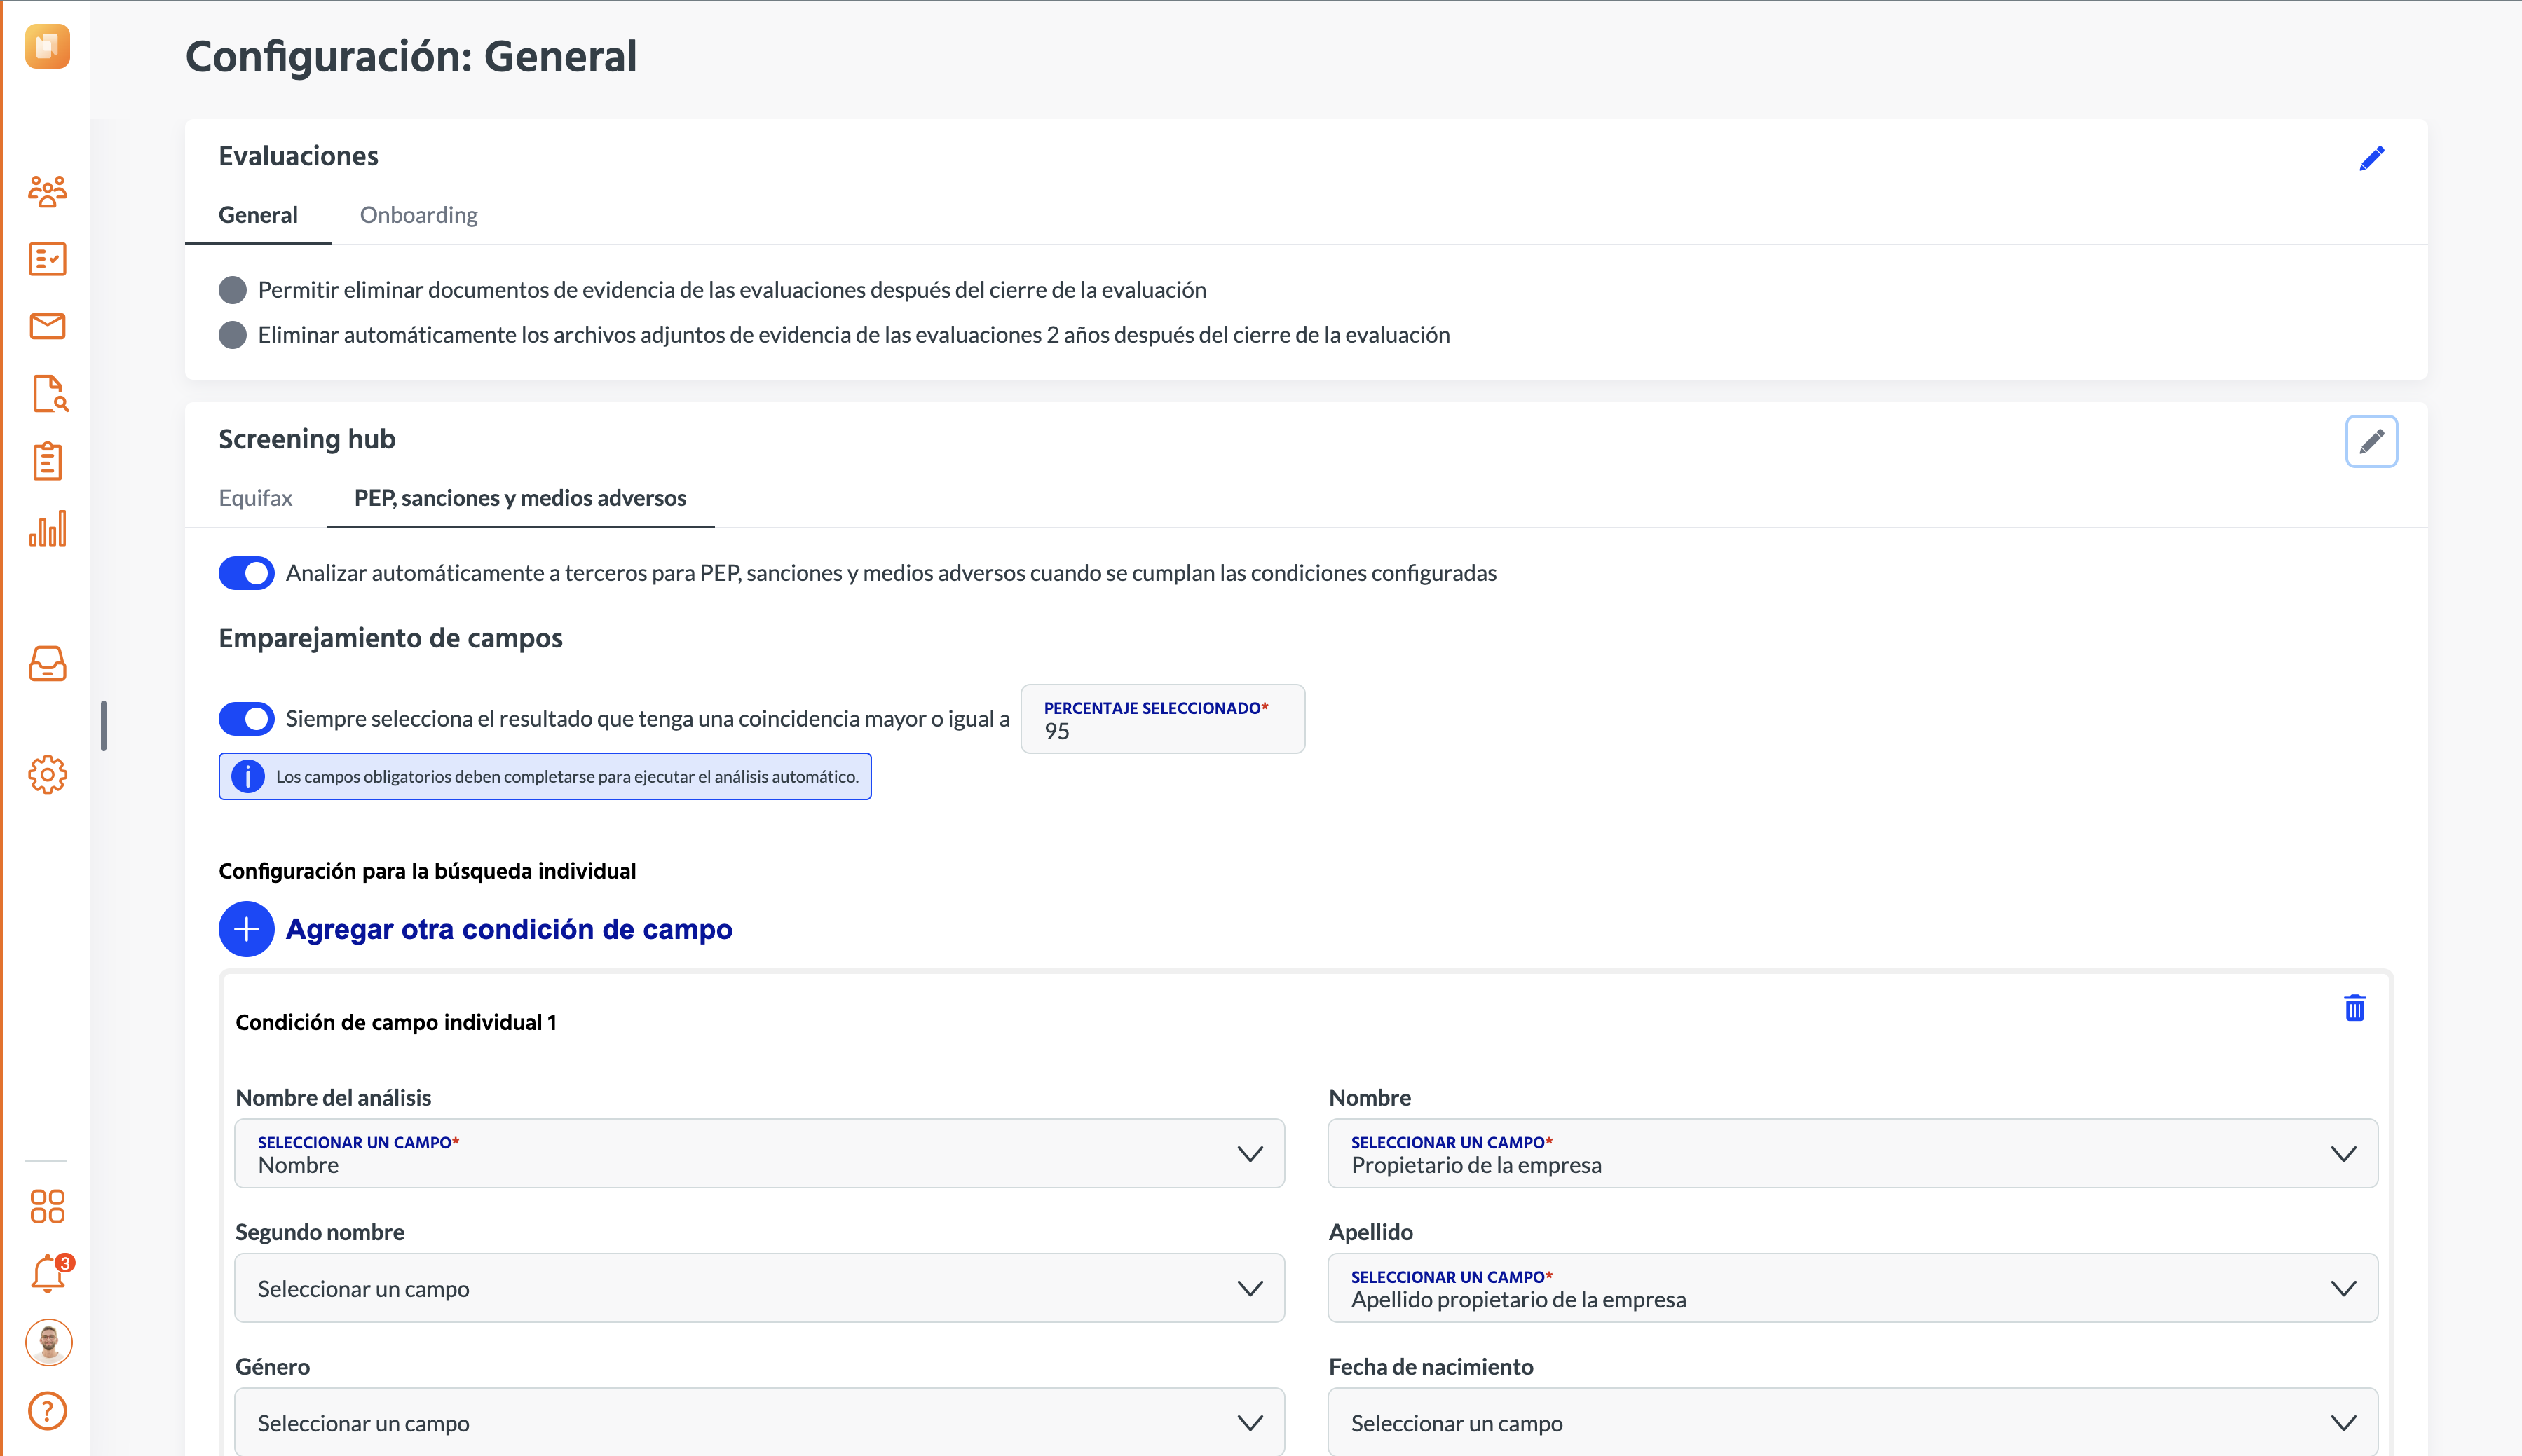Viewport: 2522px width, 1456px height.
Task: Open the mail envelope sidebar icon
Action: [x=47, y=326]
